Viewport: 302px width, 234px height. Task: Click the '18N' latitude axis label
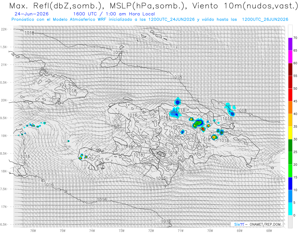click(x=4, y=171)
